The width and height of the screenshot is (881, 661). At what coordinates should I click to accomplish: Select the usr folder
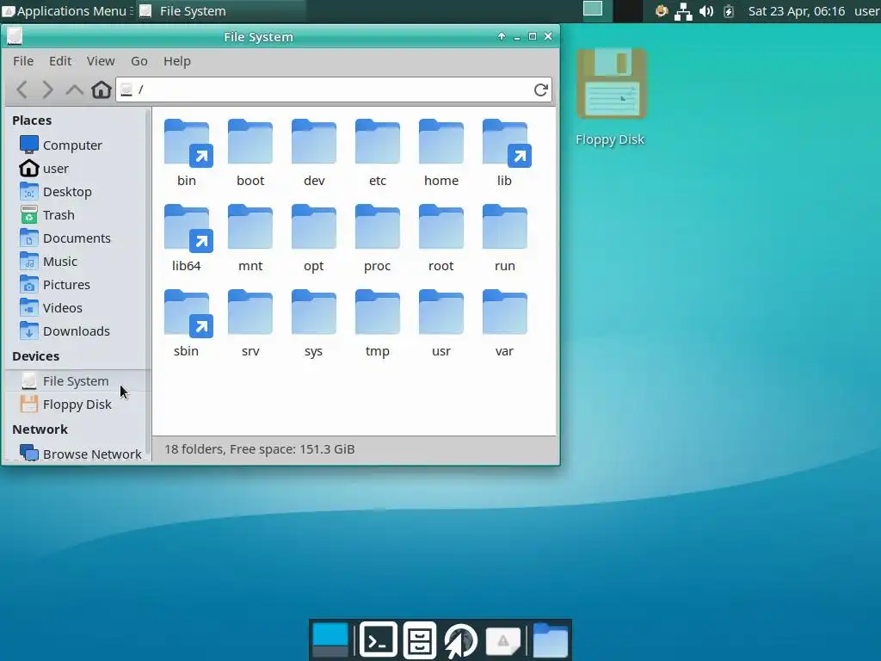(441, 313)
